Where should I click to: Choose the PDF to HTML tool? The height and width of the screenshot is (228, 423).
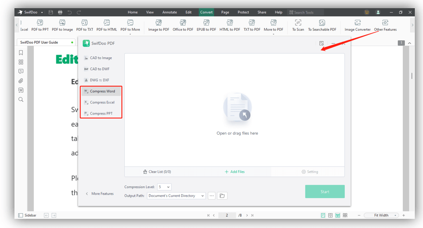click(106, 25)
